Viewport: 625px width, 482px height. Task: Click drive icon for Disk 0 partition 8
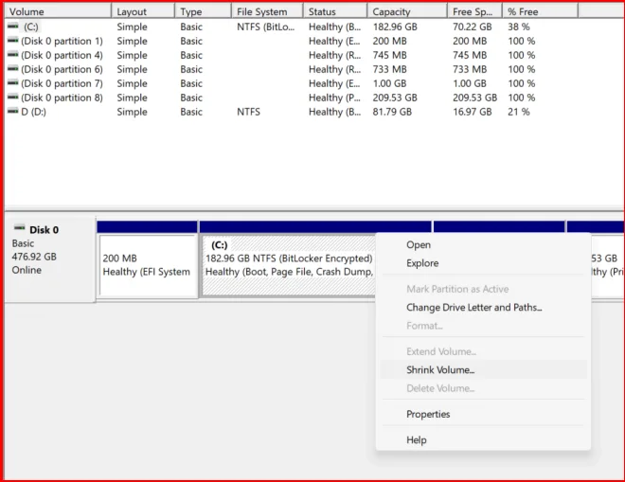pos(12,98)
